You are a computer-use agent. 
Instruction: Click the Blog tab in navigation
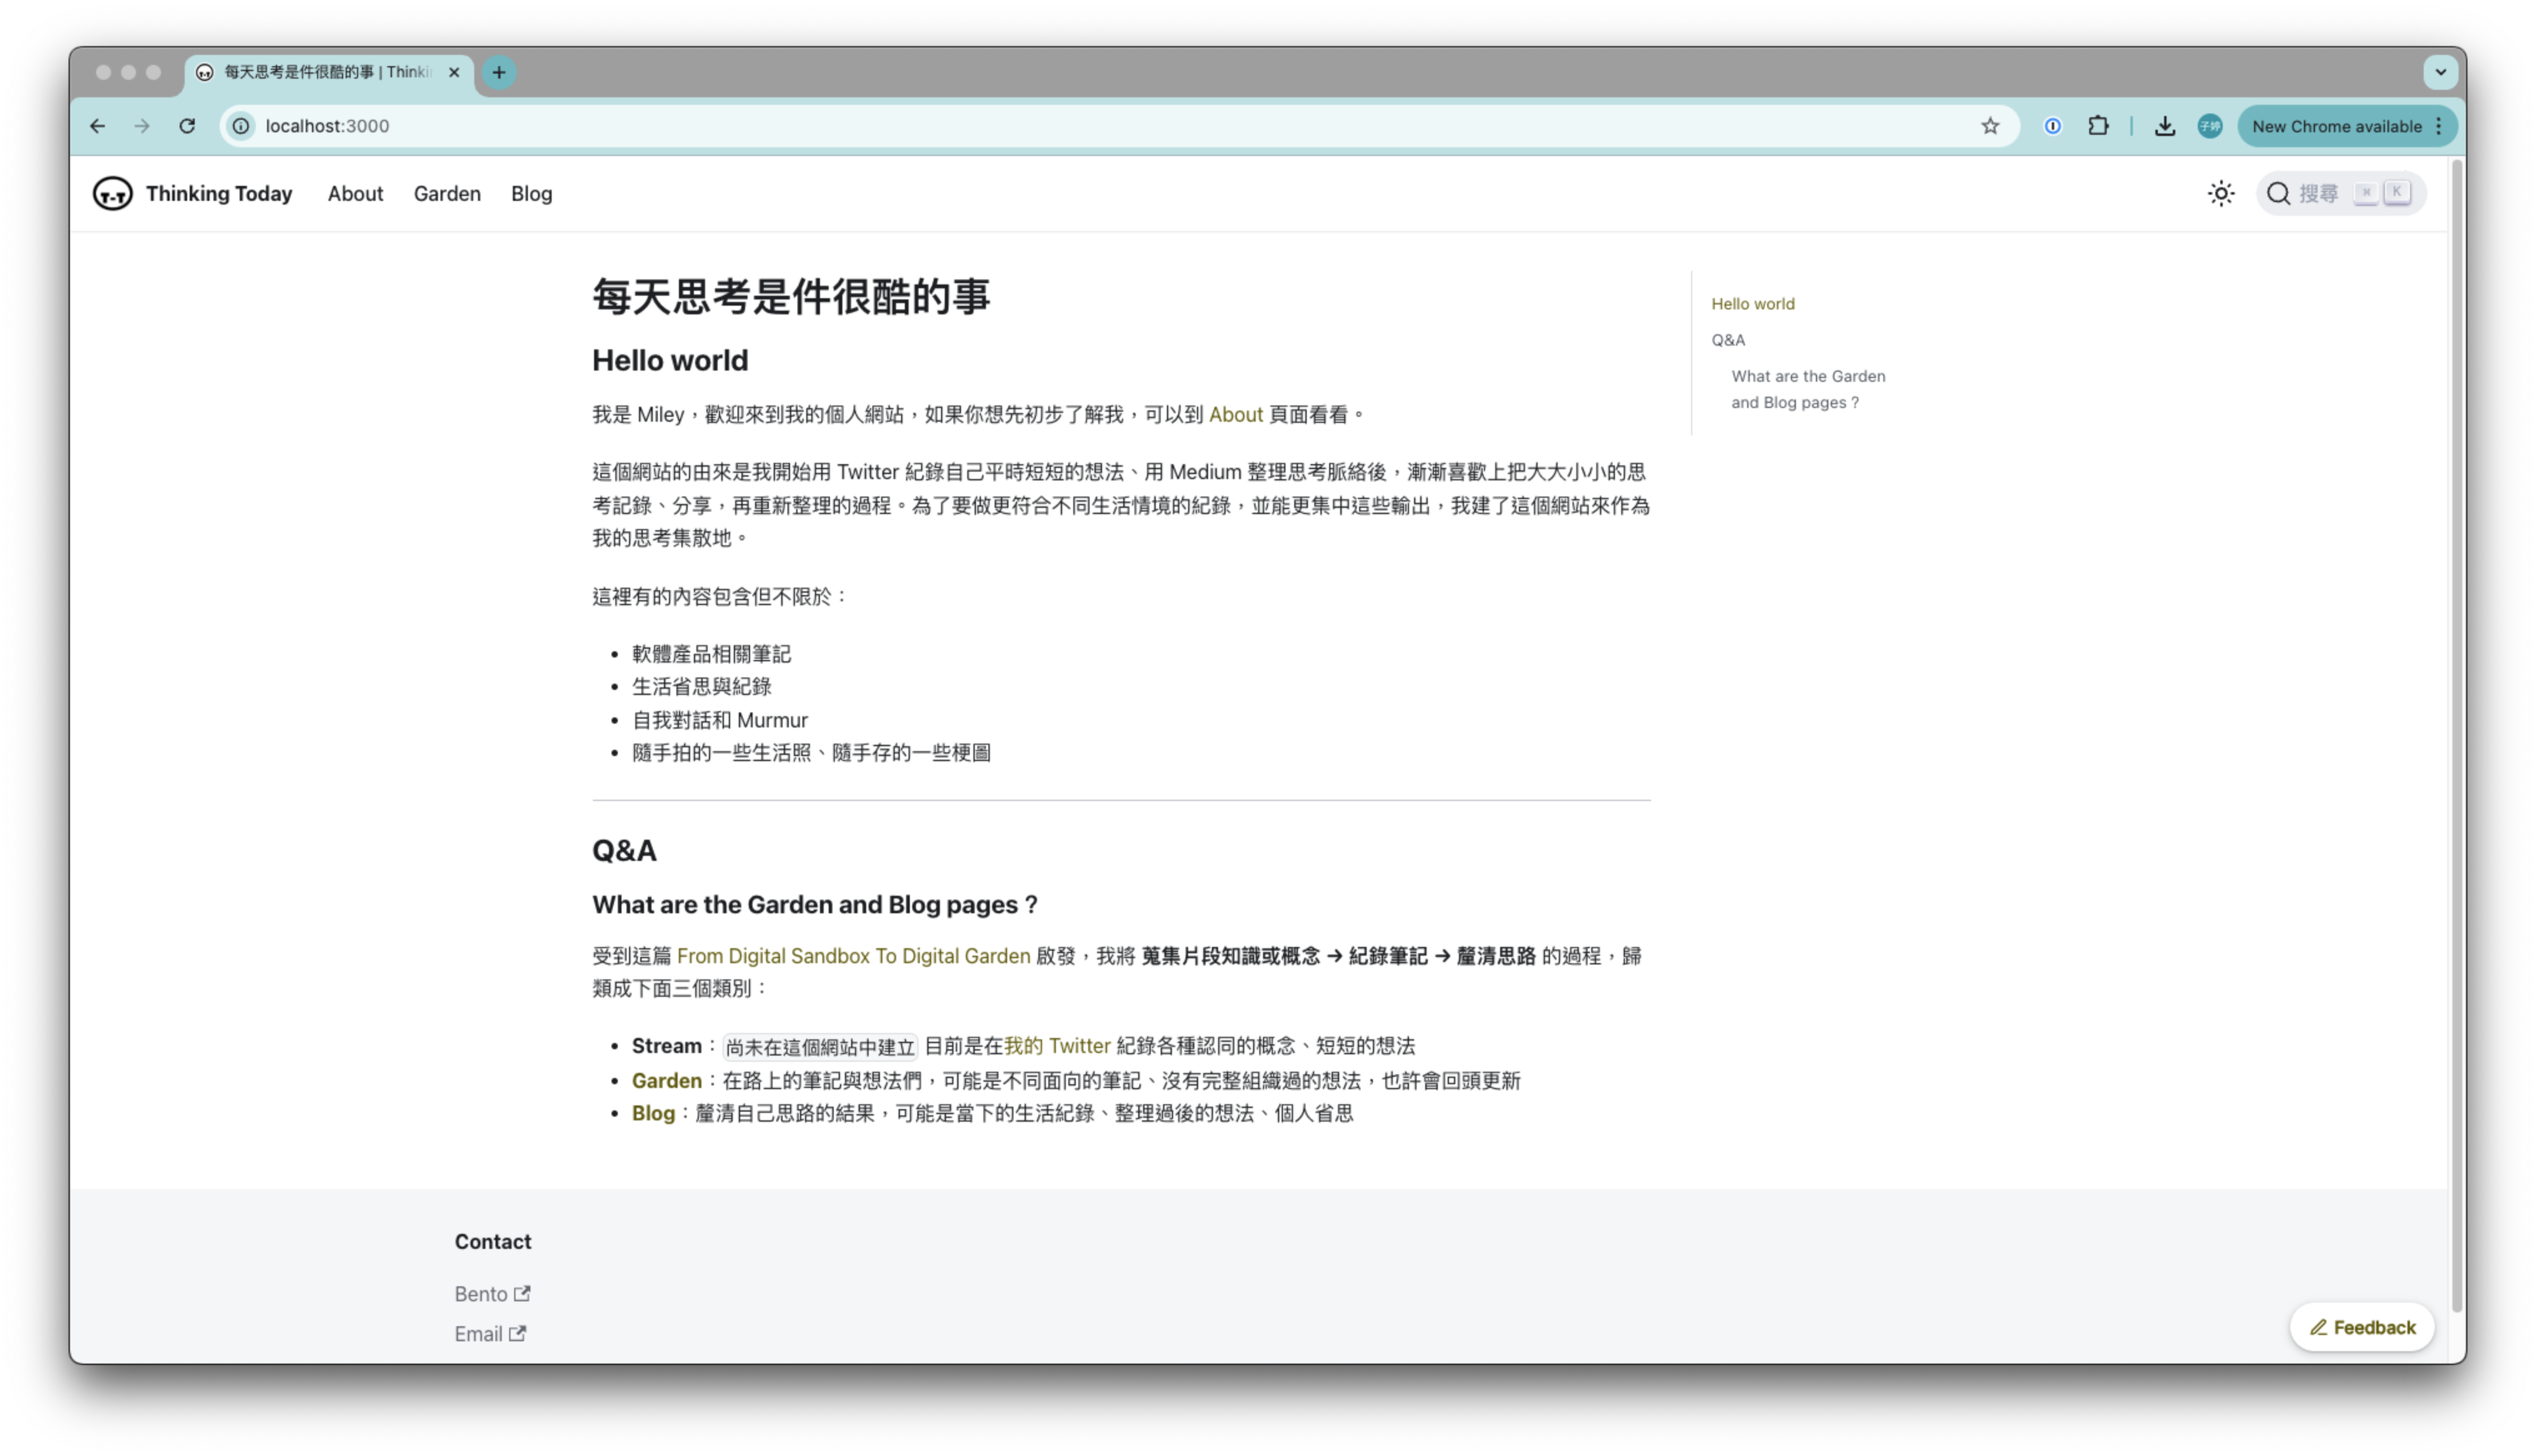[531, 193]
